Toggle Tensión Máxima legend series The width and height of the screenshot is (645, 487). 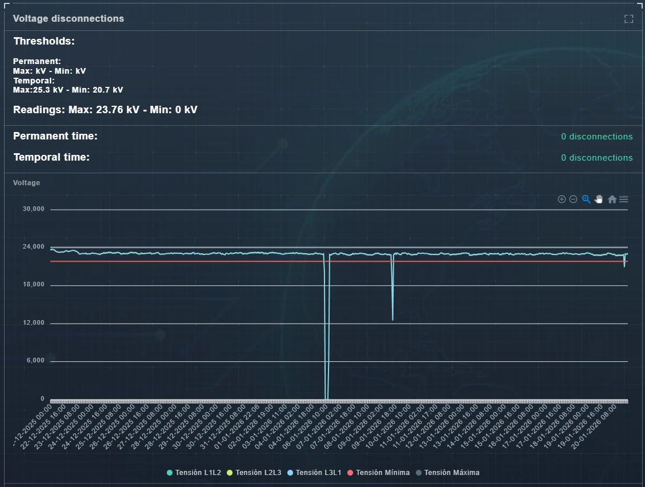pos(447,473)
